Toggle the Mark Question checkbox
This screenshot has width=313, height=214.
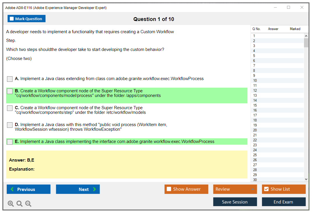(12, 19)
